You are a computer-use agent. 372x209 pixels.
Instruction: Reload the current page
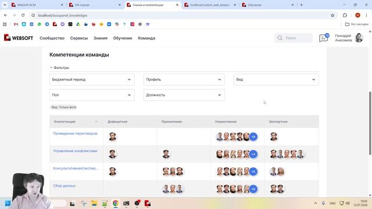23,15
